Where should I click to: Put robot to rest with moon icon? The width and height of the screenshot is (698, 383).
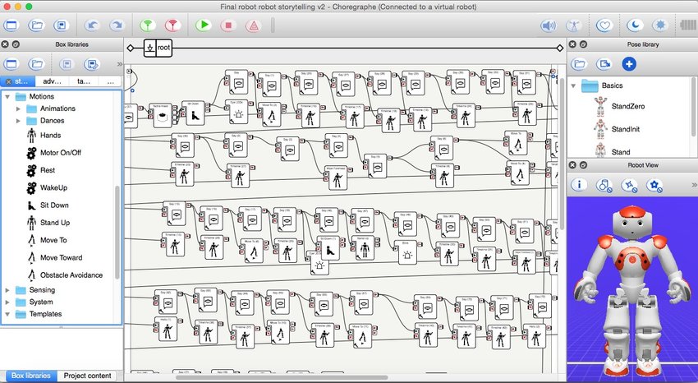[636, 25]
